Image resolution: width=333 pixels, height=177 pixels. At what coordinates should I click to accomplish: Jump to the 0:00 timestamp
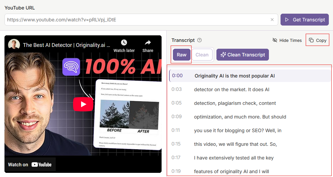click(177, 76)
